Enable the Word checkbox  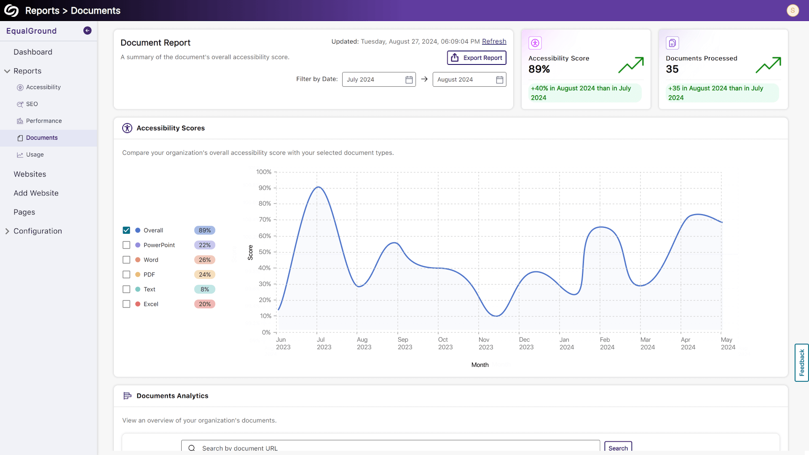[x=126, y=260]
